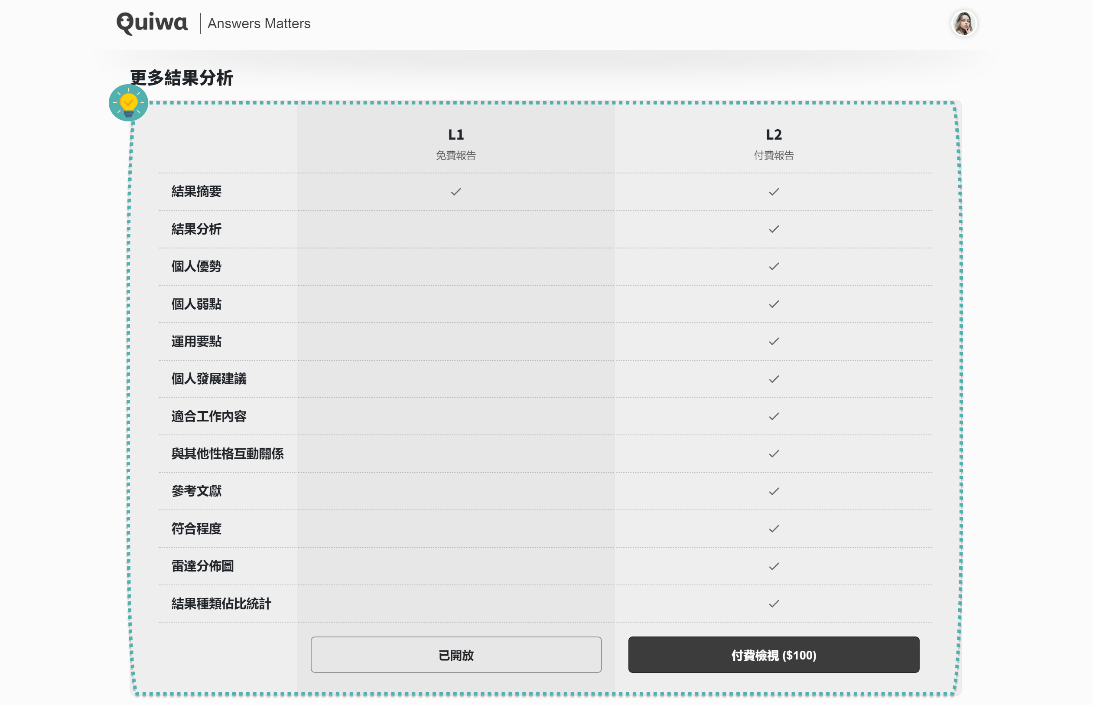Click the 雷達分佈圖 checkmark under L2
This screenshot has height=705, width=1093.
[774, 566]
